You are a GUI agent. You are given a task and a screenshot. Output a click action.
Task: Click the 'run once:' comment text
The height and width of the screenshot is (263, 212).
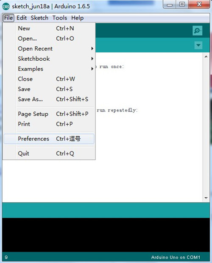[112, 67]
